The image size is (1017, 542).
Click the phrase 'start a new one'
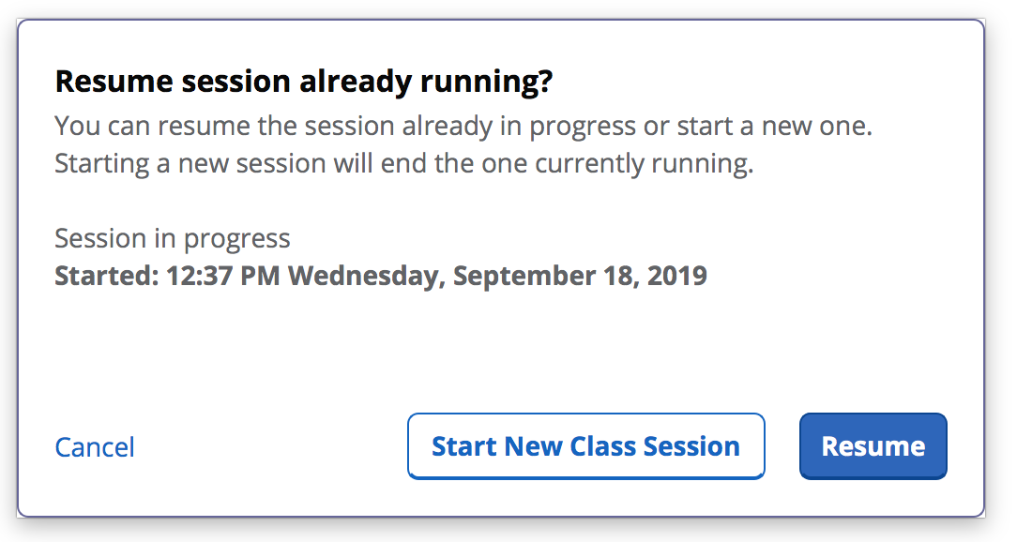(x=769, y=126)
